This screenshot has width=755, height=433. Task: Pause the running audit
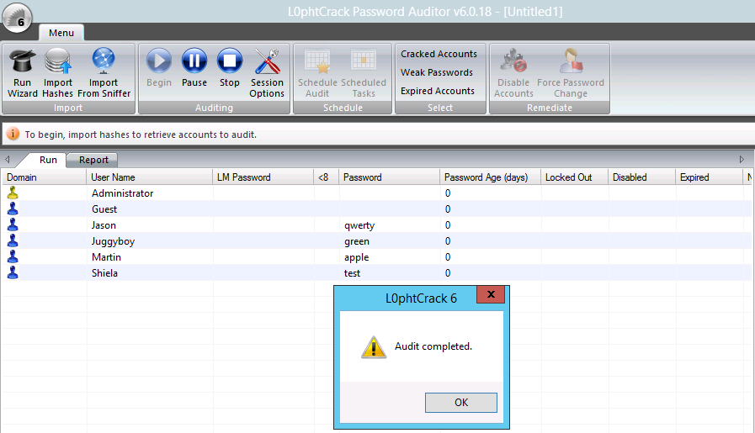click(194, 68)
